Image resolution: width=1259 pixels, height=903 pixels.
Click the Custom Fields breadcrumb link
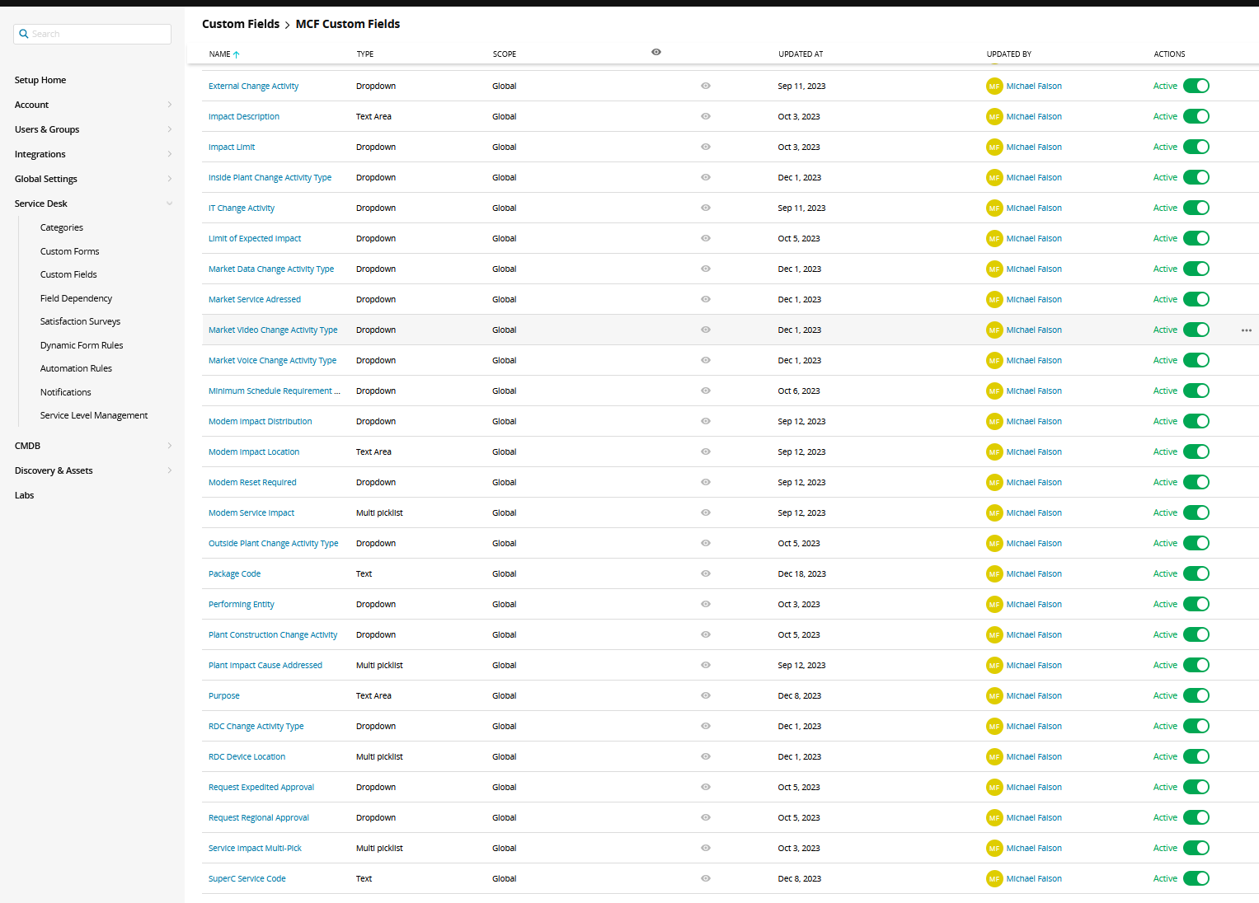pyautogui.click(x=241, y=24)
